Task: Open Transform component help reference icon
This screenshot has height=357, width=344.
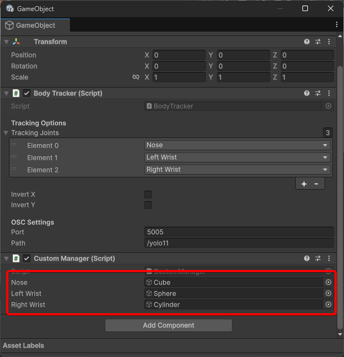Action: tap(307, 42)
